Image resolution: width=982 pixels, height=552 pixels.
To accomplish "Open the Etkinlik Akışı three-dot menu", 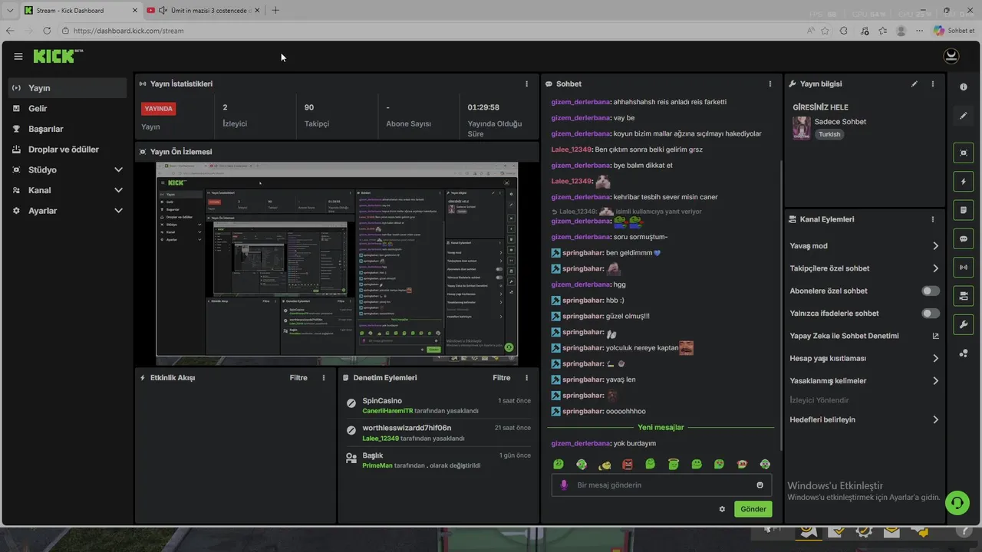I will click(x=324, y=378).
